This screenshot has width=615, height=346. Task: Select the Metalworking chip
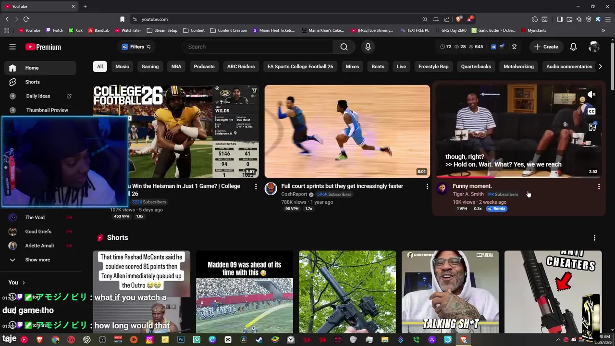518,67
